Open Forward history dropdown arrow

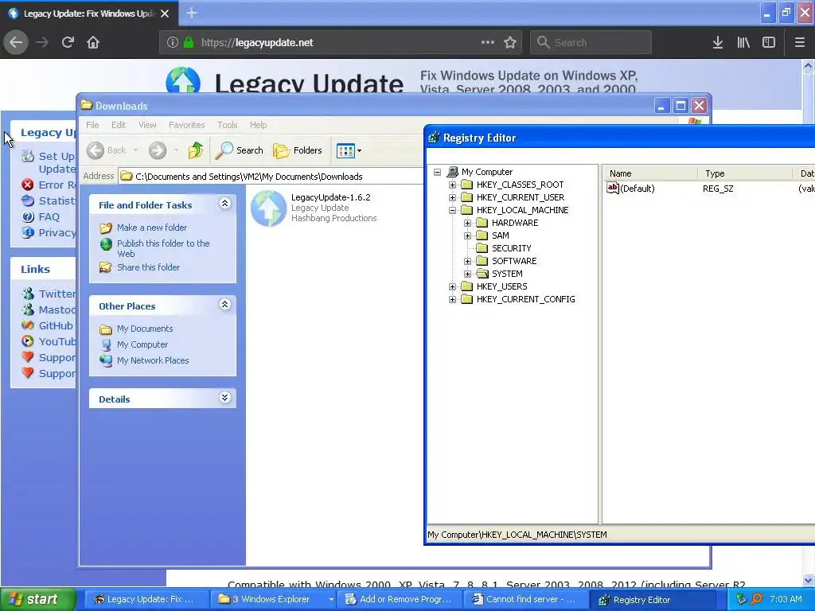coord(176,150)
